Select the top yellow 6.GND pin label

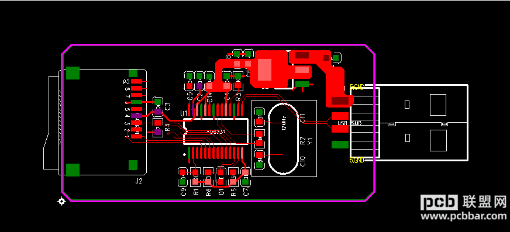[x=357, y=86]
